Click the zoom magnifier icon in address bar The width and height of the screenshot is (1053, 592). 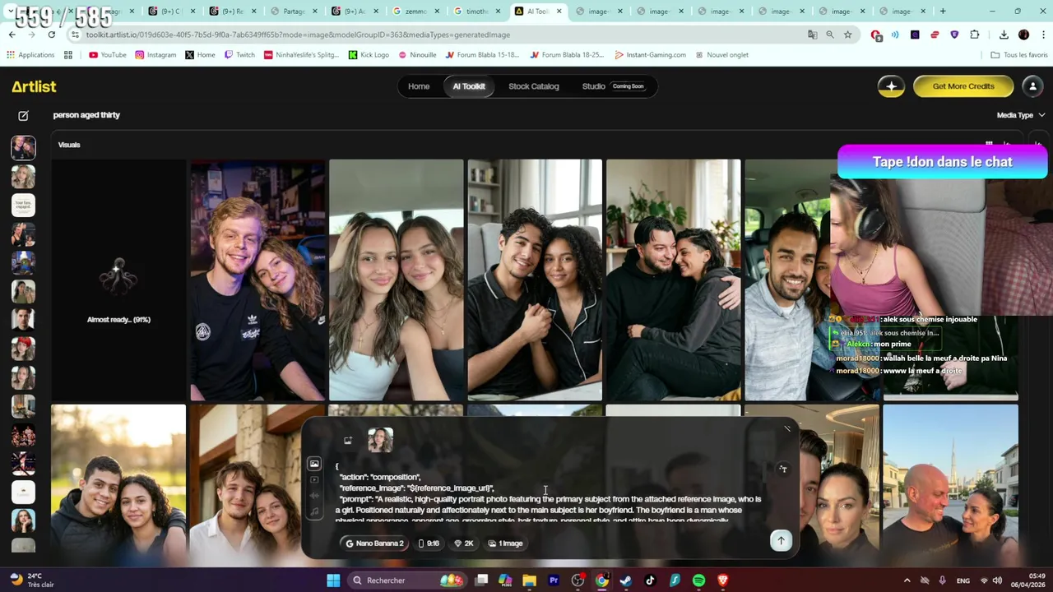(830, 35)
